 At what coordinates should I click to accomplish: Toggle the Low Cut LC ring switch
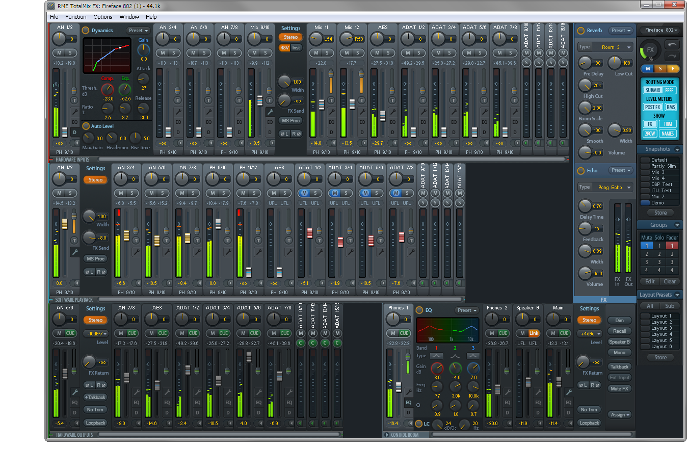point(419,424)
